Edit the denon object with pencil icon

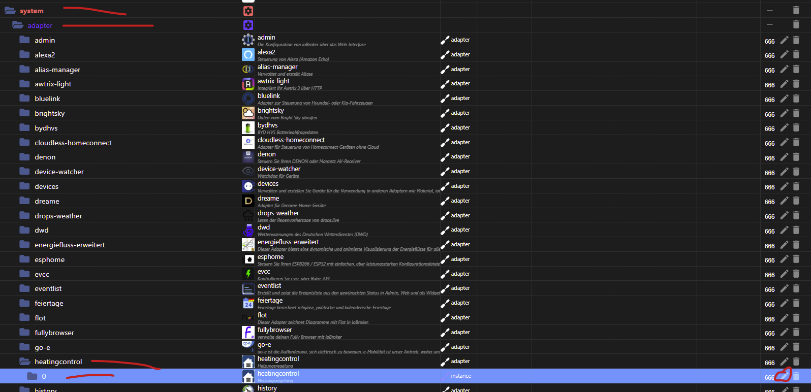785,156
